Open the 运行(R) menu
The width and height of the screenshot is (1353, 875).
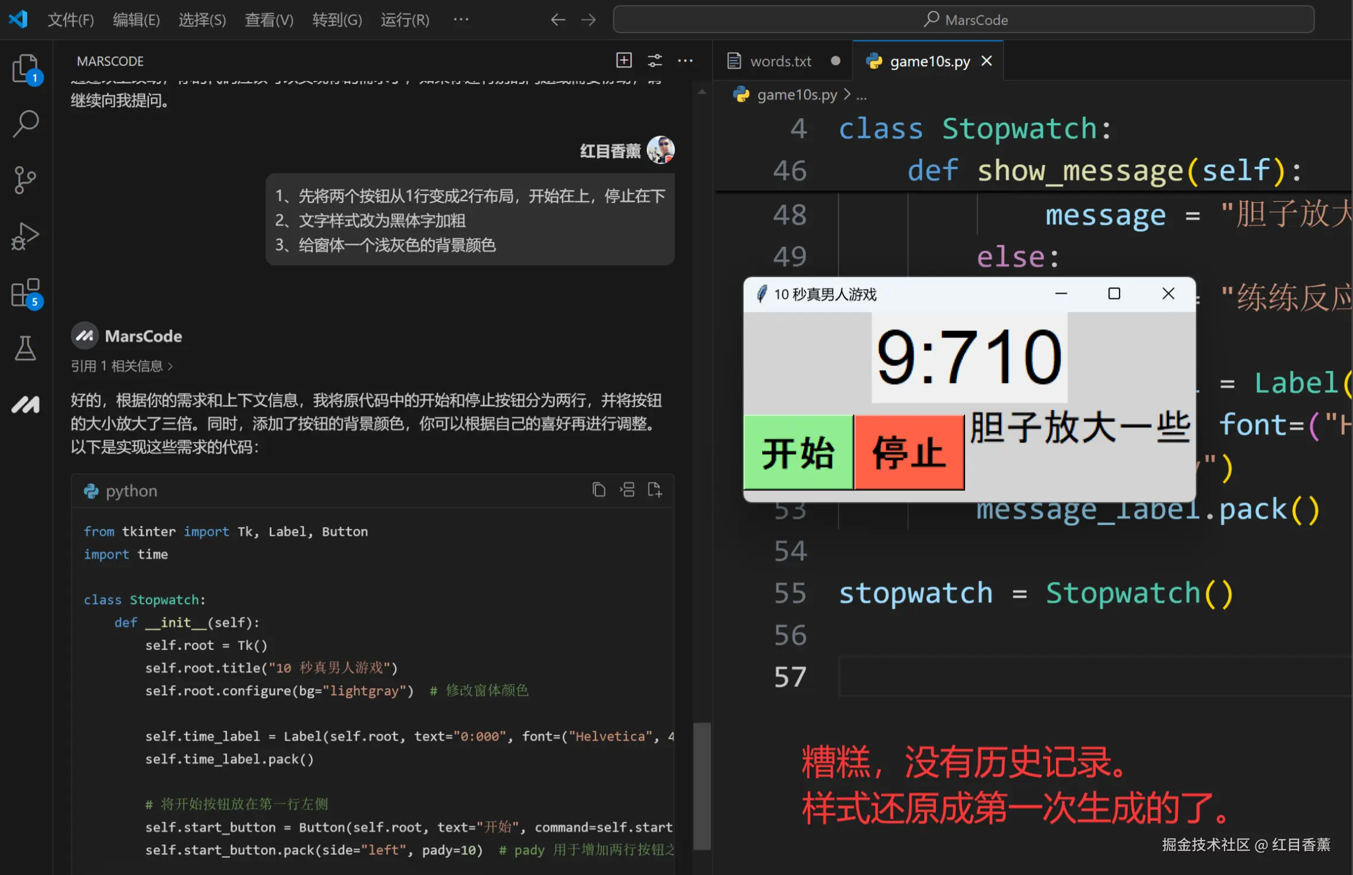pyautogui.click(x=404, y=20)
